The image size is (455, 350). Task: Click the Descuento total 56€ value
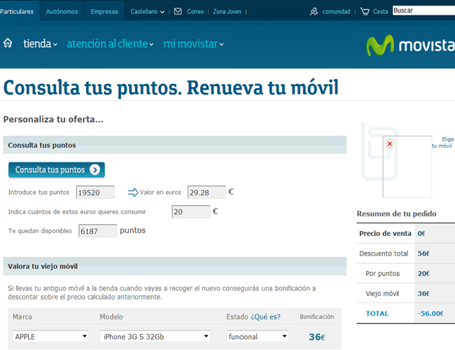[x=423, y=253]
